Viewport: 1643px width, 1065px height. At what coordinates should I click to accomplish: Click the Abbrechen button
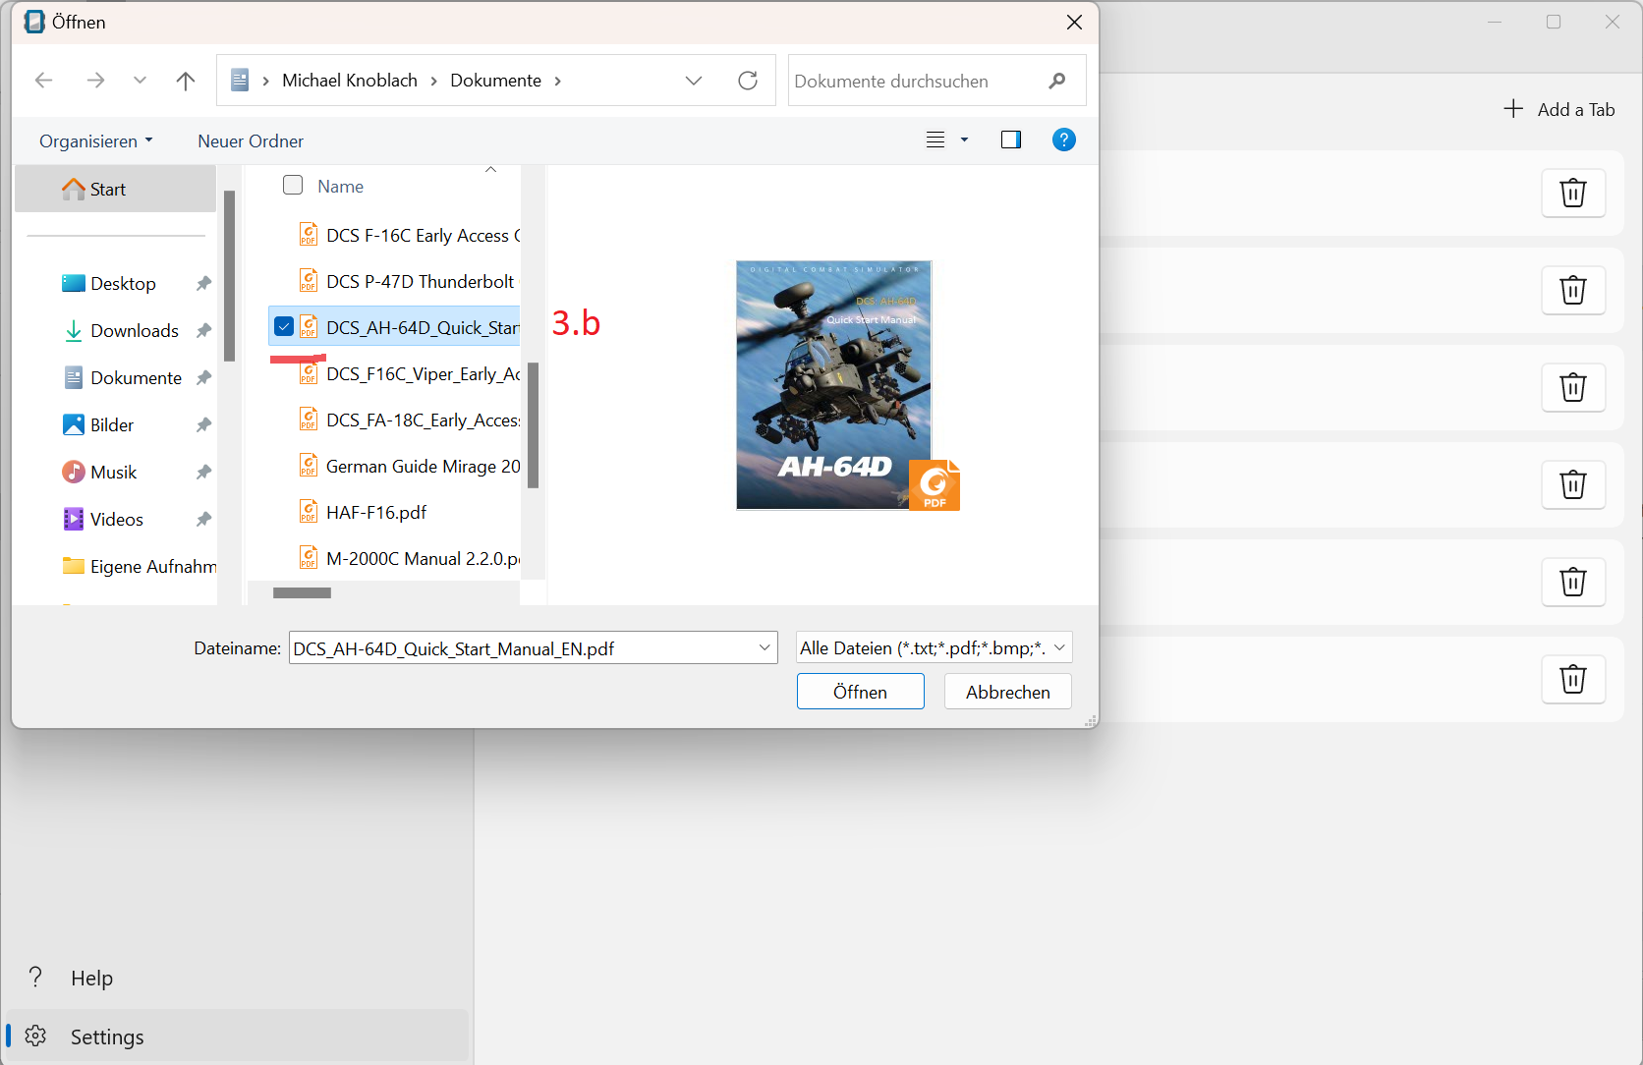click(1008, 692)
